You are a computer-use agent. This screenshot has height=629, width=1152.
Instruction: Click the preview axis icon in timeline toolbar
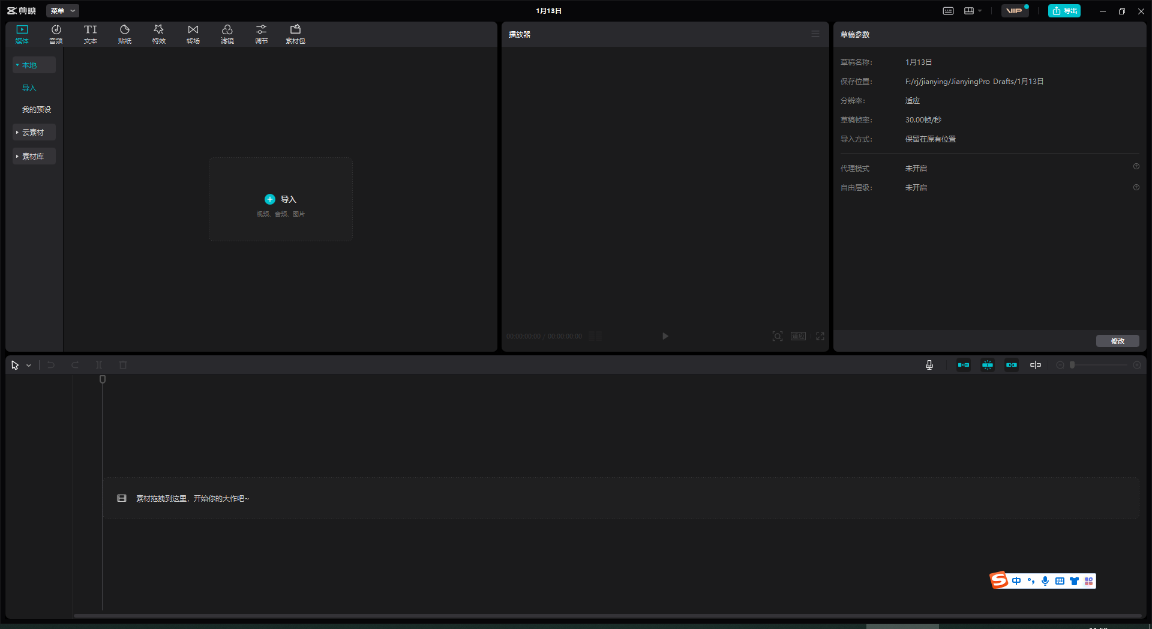[x=1036, y=365]
